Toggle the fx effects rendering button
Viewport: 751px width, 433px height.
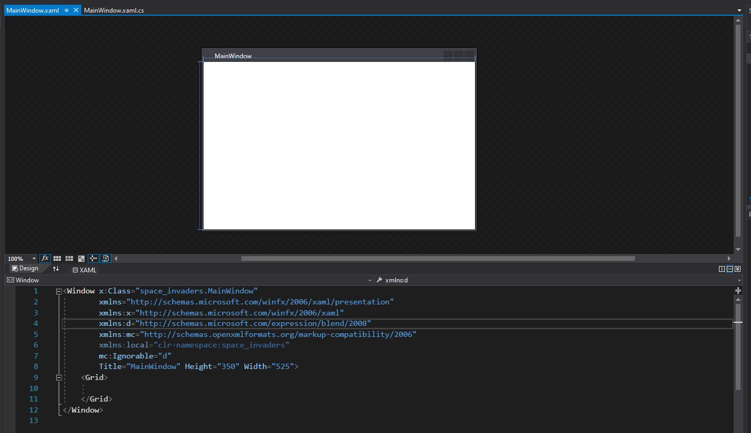click(45, 258)
